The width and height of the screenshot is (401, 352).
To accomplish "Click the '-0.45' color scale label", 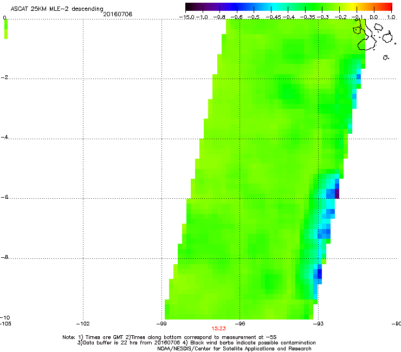I will [273, 17].
